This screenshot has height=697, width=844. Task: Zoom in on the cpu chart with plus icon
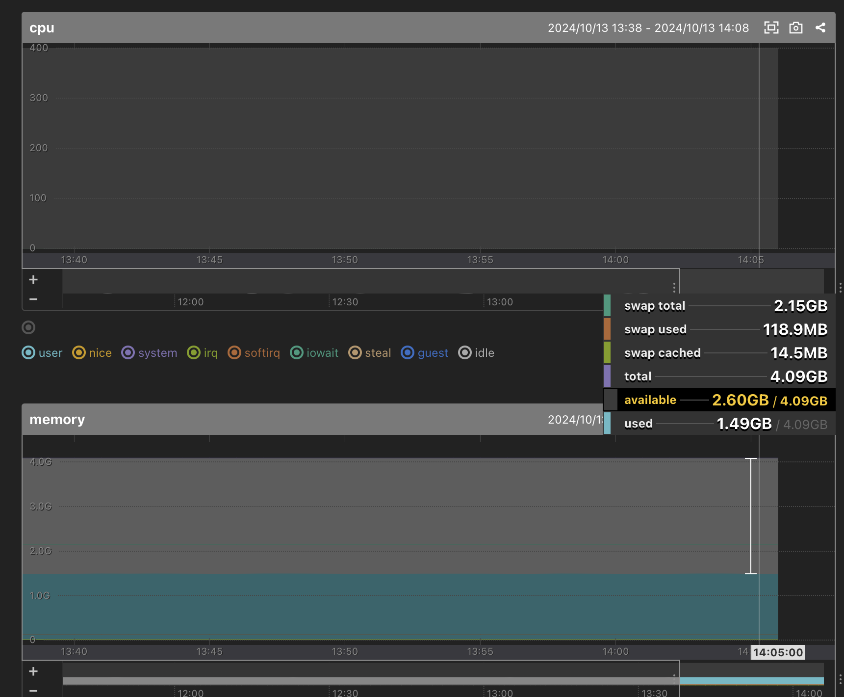[33, 279]
